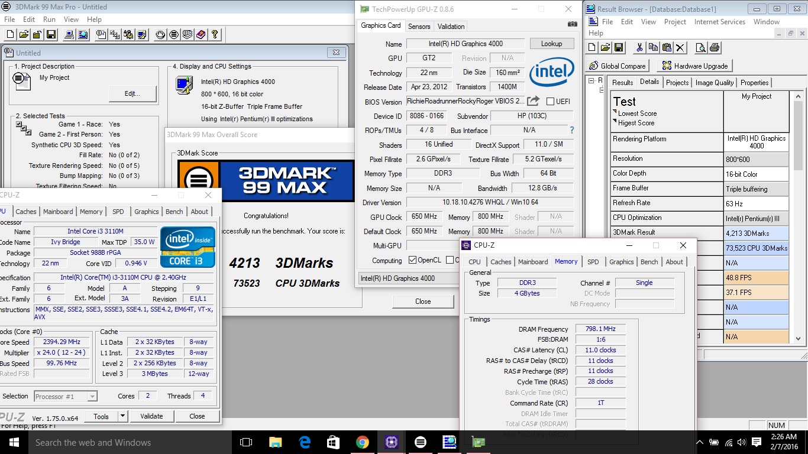Image resolution: width=808 pixels, height=454 pixels.
Task: Click 37.1 FPS result cell
Action: (x=757, y=293)
